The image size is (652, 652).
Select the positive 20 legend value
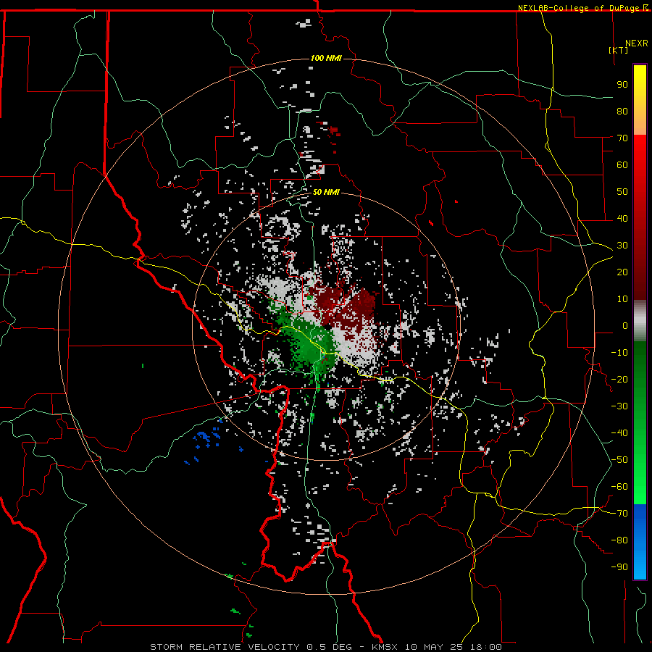pyautogui.click(x=622, y=272)
